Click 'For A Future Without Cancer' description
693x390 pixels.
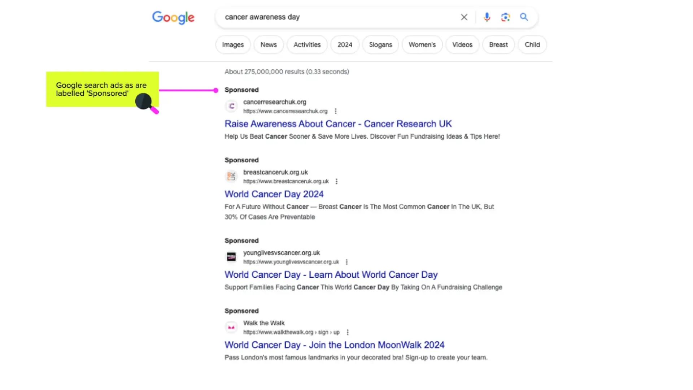click(x=359, y=212)
